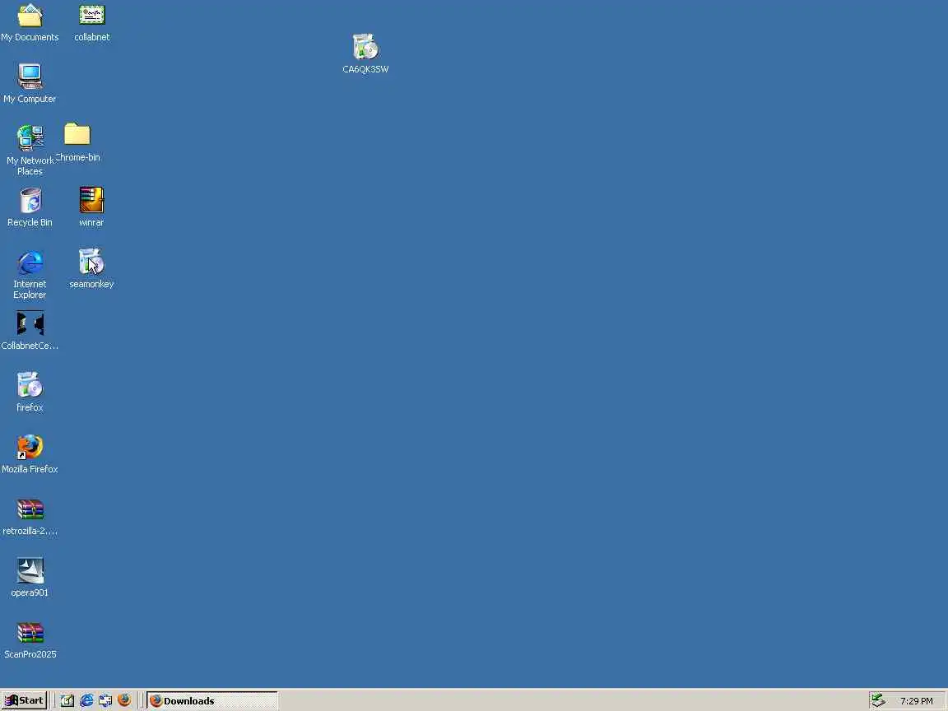948x711 pixels.
Task: Click the Safely Remove Hardware tray icon
Action: tap(879, 701)
